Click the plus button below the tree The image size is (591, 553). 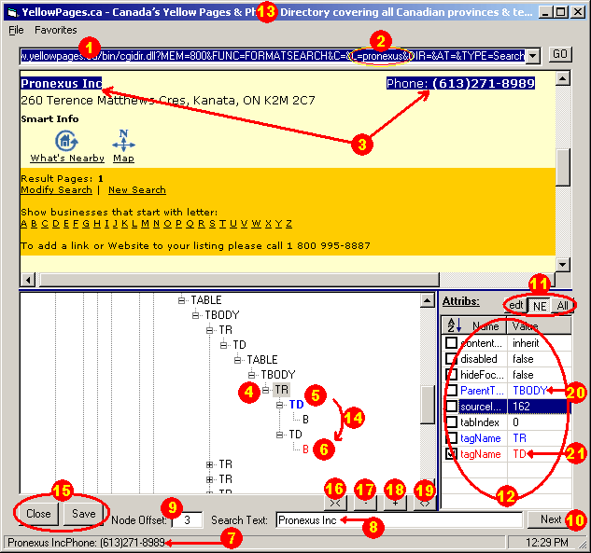[x=395, y=503]
